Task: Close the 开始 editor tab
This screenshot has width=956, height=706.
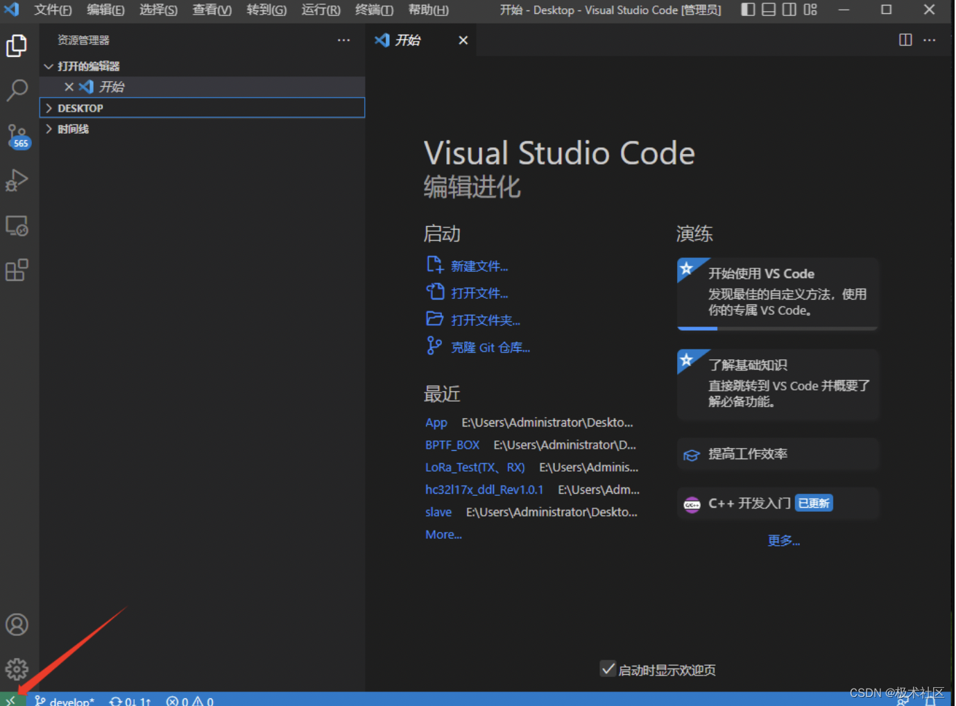Action: 463,40
